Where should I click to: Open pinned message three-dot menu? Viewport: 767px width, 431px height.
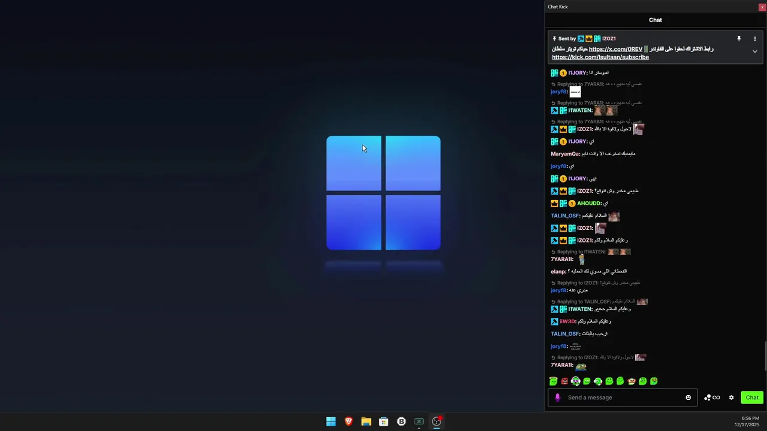[x=754, y=38]
